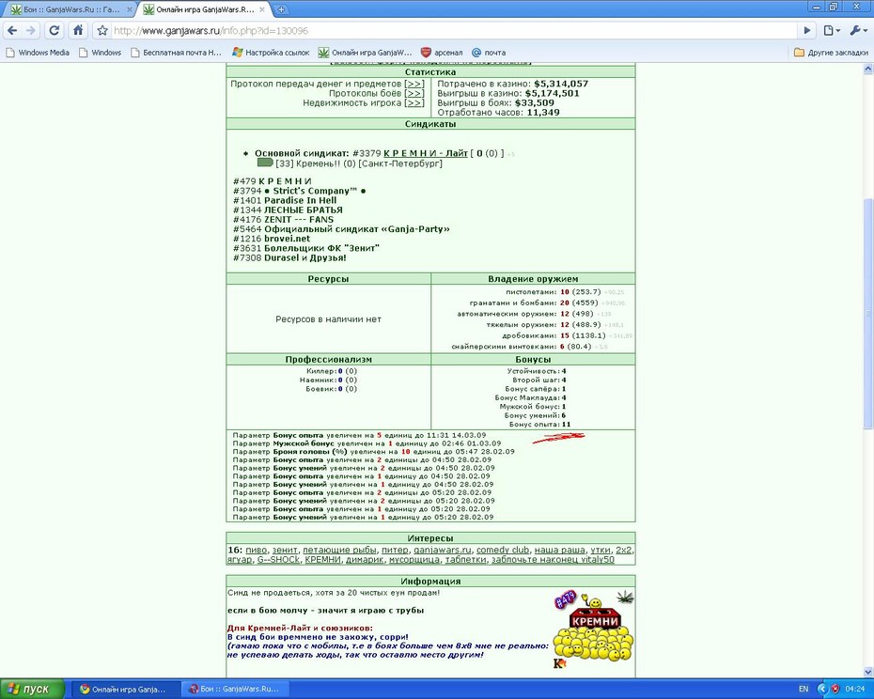
Task: Close the 'Бои :: GanjaWars.Ru' tab
Action: (130, 9)
